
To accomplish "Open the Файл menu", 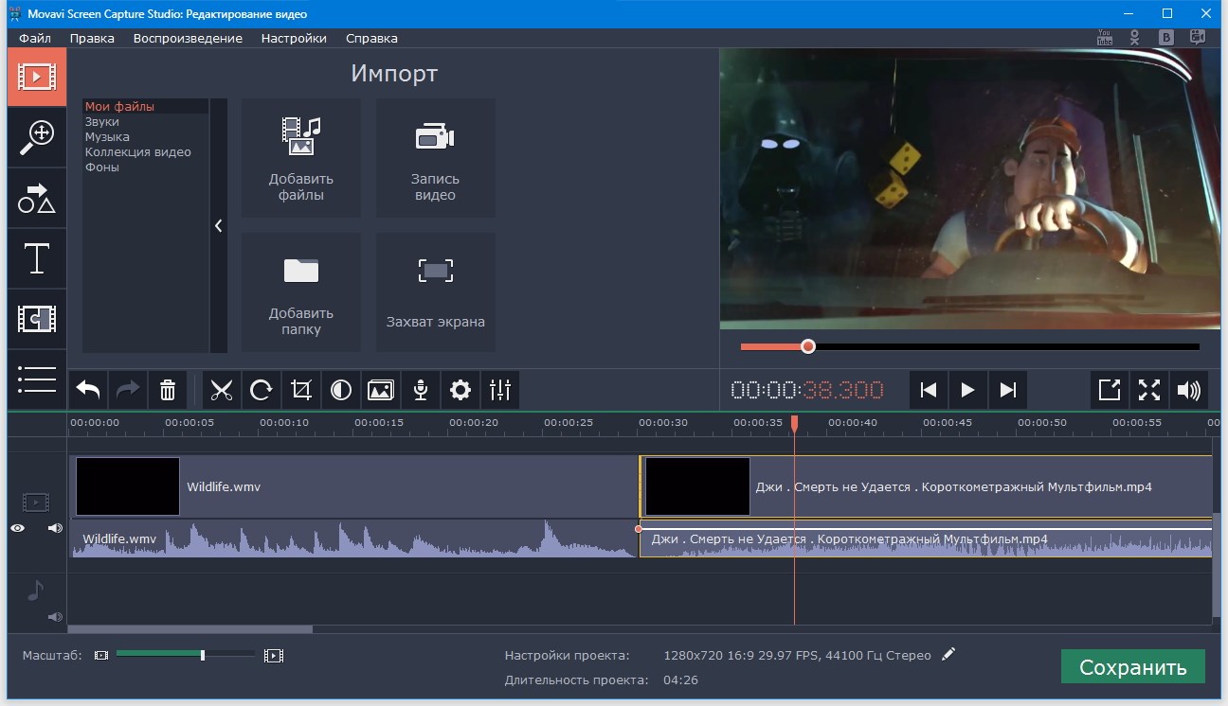I will 35,38.
